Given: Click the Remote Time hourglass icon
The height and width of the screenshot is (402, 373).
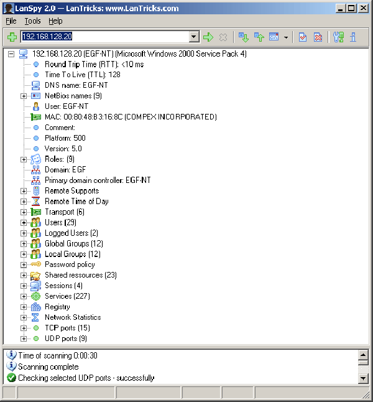Looking at the screenshot, I should coord(36,202).
